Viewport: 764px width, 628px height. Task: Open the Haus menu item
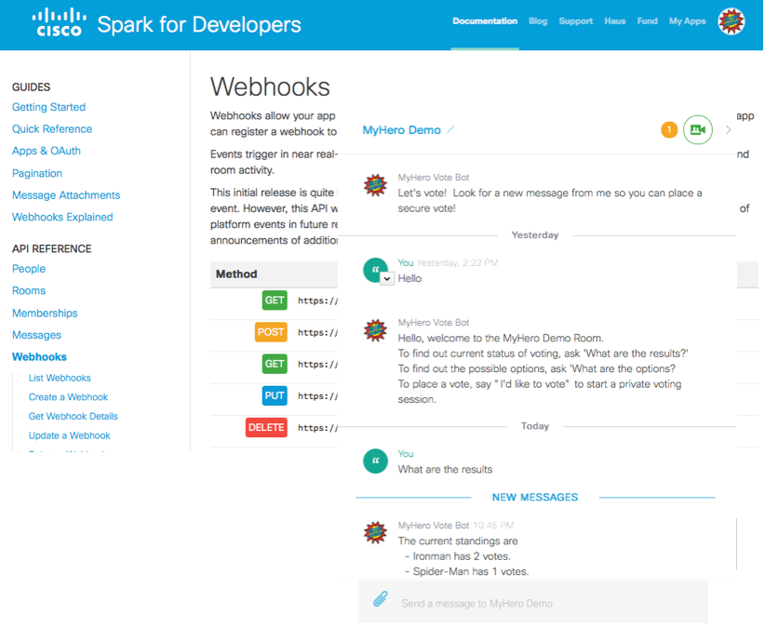[615, 21]
